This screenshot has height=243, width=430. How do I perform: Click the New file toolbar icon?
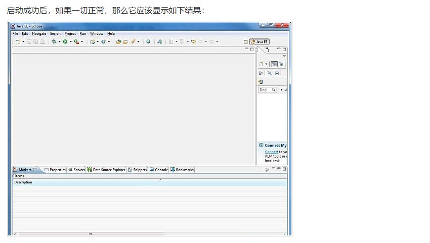[x=18, y=42]
